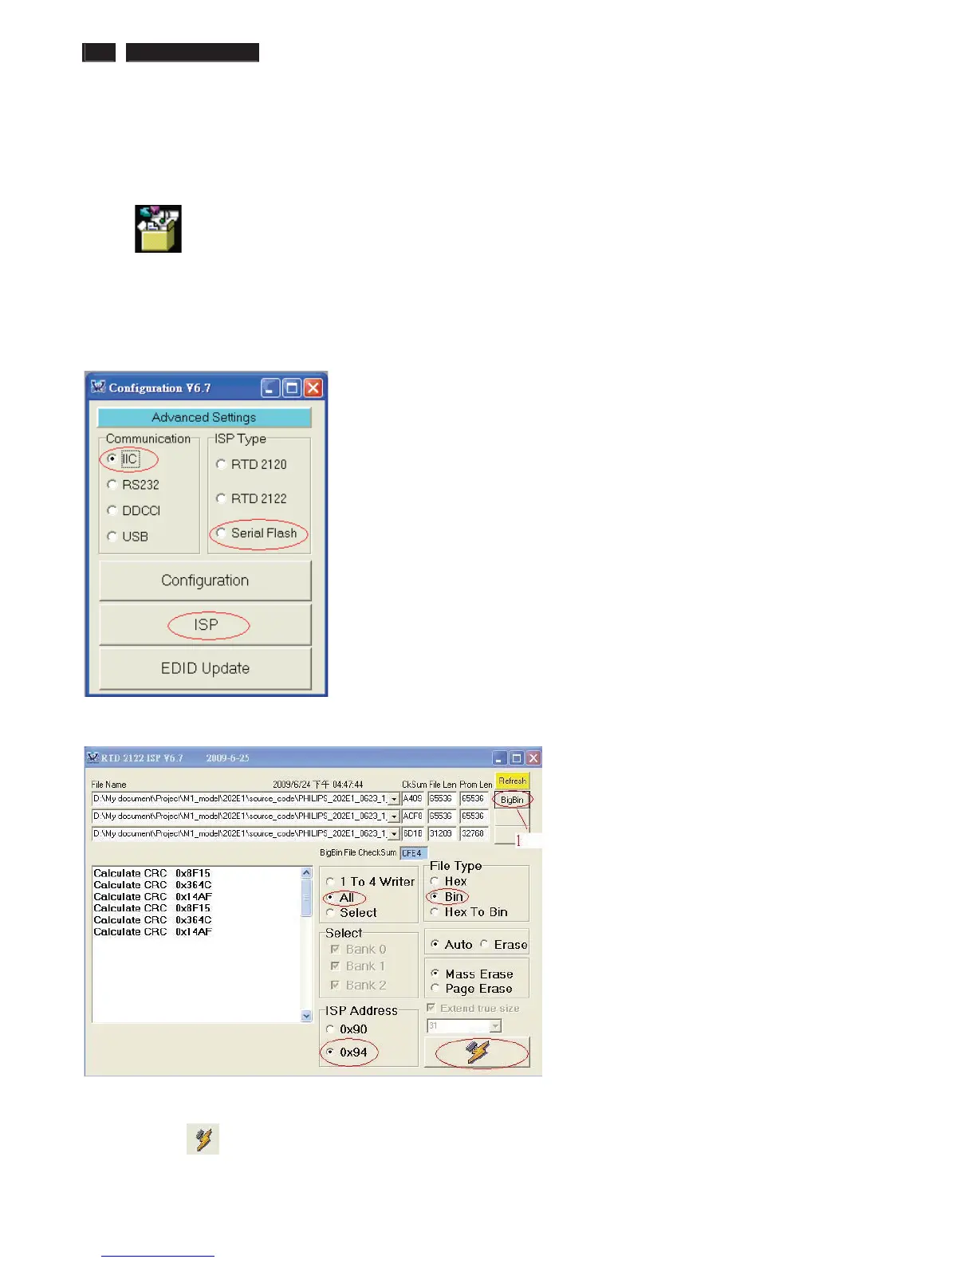Set file type to Bin
Image resolution: width=976 pixels, height=1263 pixels.
[447, 896]
